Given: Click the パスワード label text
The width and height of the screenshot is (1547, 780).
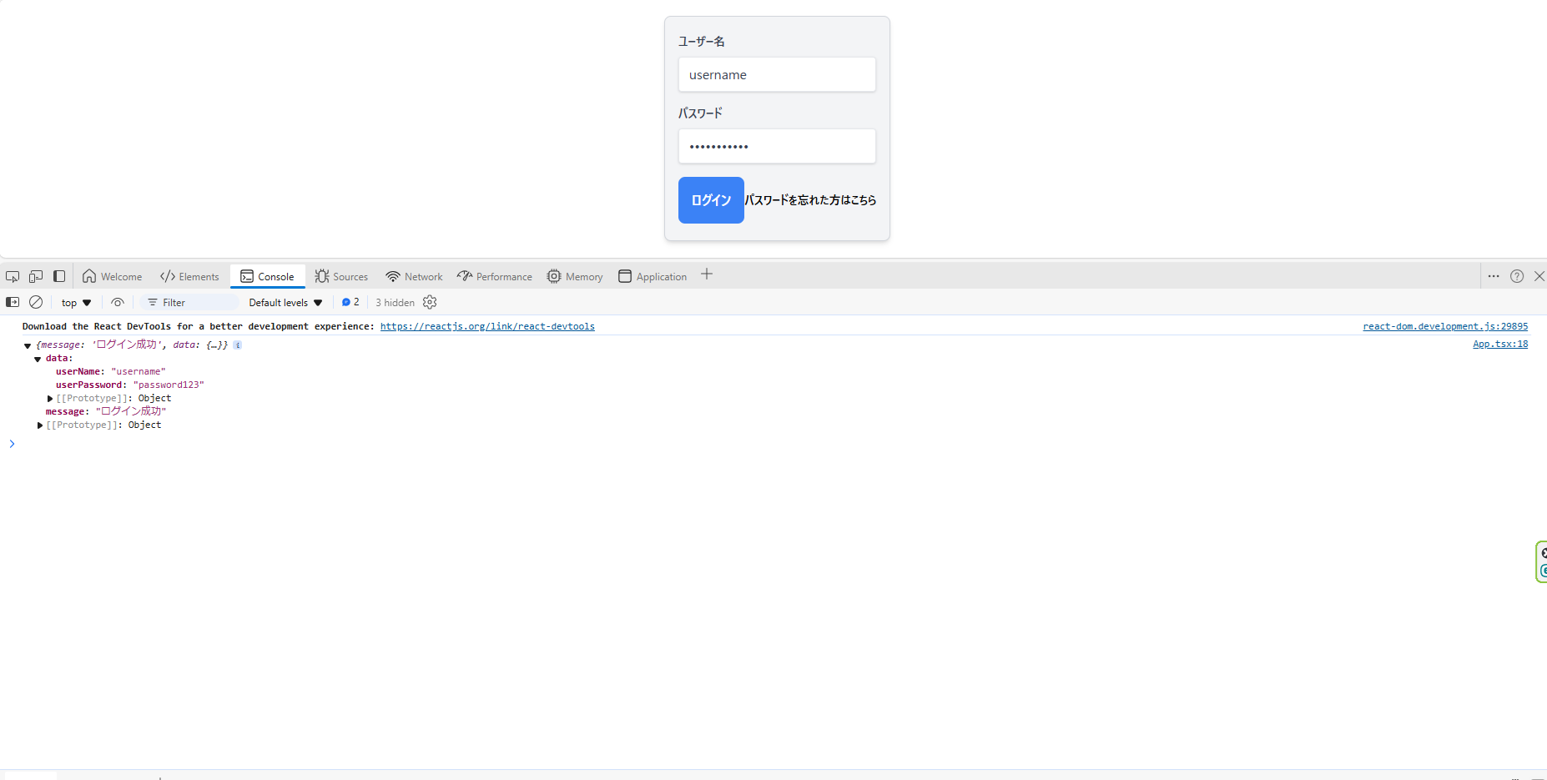Looking at the screenshot, I should click(700, 113).
